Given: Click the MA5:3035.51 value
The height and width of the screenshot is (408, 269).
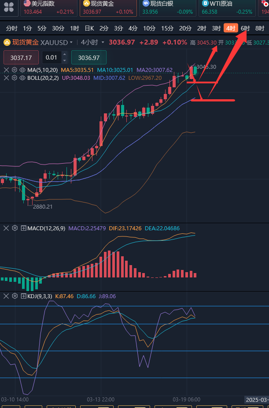Looking at the screenshot, I should pyautogui.click(x=77, y=70).
